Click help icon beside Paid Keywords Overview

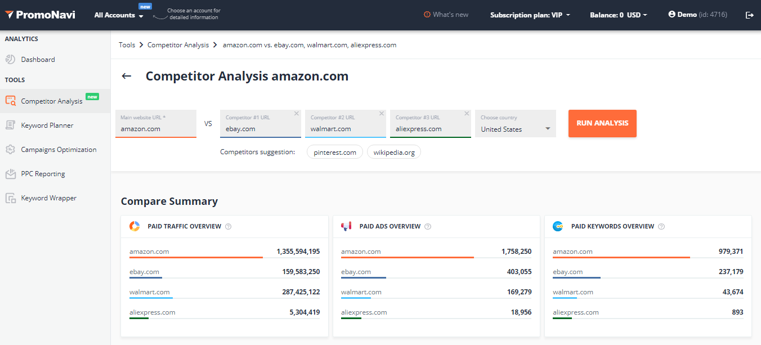coord(661,227)
